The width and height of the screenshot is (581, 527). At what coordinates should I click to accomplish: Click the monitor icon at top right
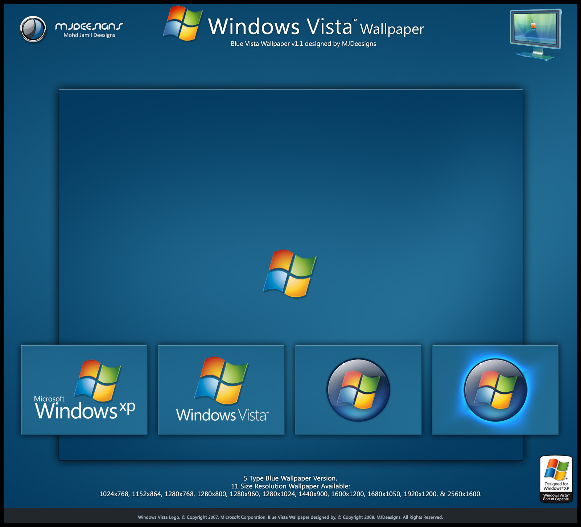point(536,35)
